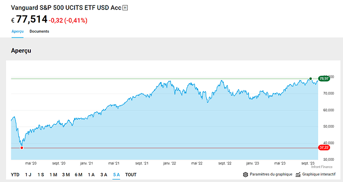
Task: Click the red low-point marker on chart
Action: coord(22,148)
